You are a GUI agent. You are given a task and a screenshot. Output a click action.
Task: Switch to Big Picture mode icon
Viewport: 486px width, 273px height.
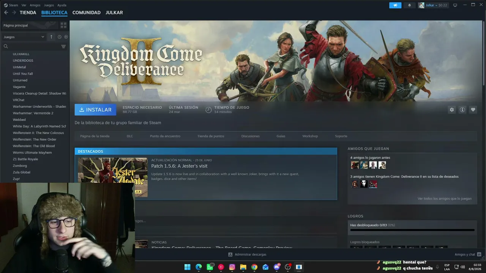[x=455, y=5]
